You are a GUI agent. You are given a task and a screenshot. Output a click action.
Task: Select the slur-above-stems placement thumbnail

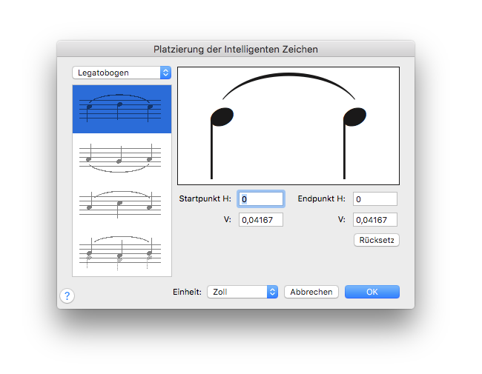pyautogui.click(x=122, y=253)
